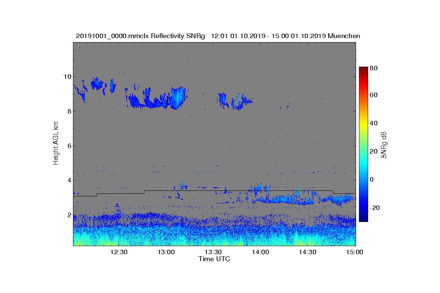The width and height of the screenshot is (440, 293).
Task: Click the colorbar value 60
Action: point(374,95)
